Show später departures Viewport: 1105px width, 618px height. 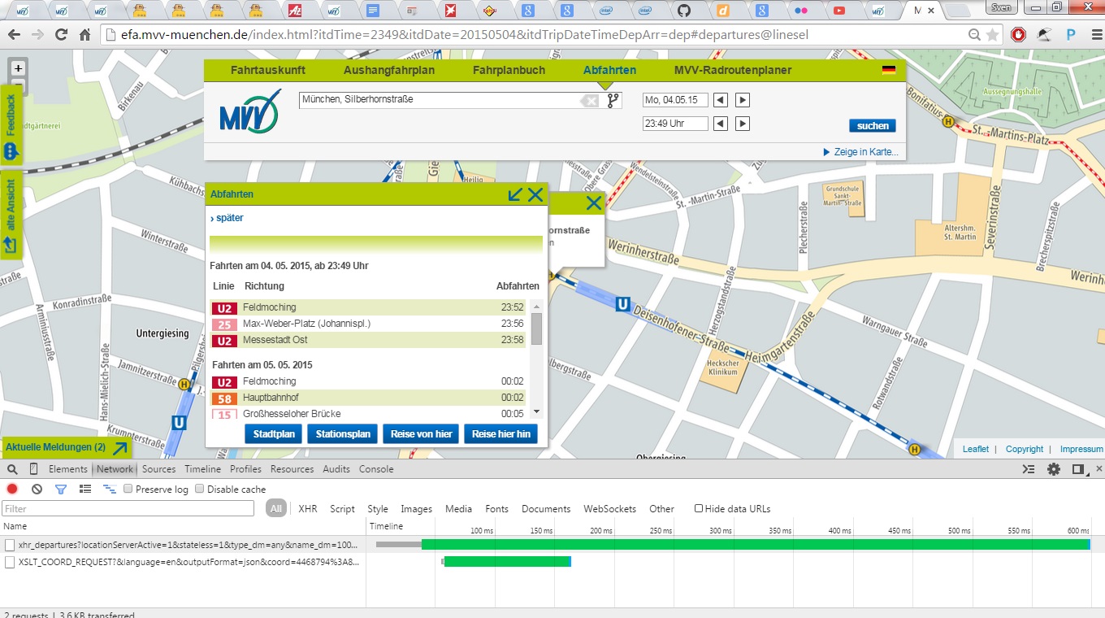tap(227, 218)
